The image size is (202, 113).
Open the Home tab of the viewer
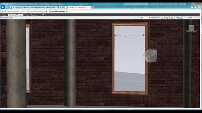pyautogui.click(x=4, y=15)
